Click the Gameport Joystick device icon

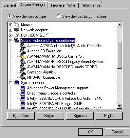pyautogui.click(x=23, y=72)
